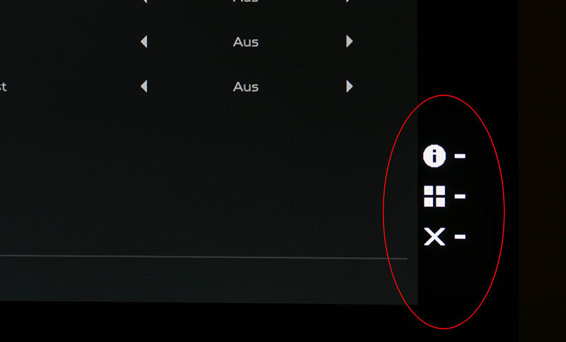The height and width of the screenshot is (342, 566).
Task: Select the setting label ending in "st"
Action: [4, 87]
